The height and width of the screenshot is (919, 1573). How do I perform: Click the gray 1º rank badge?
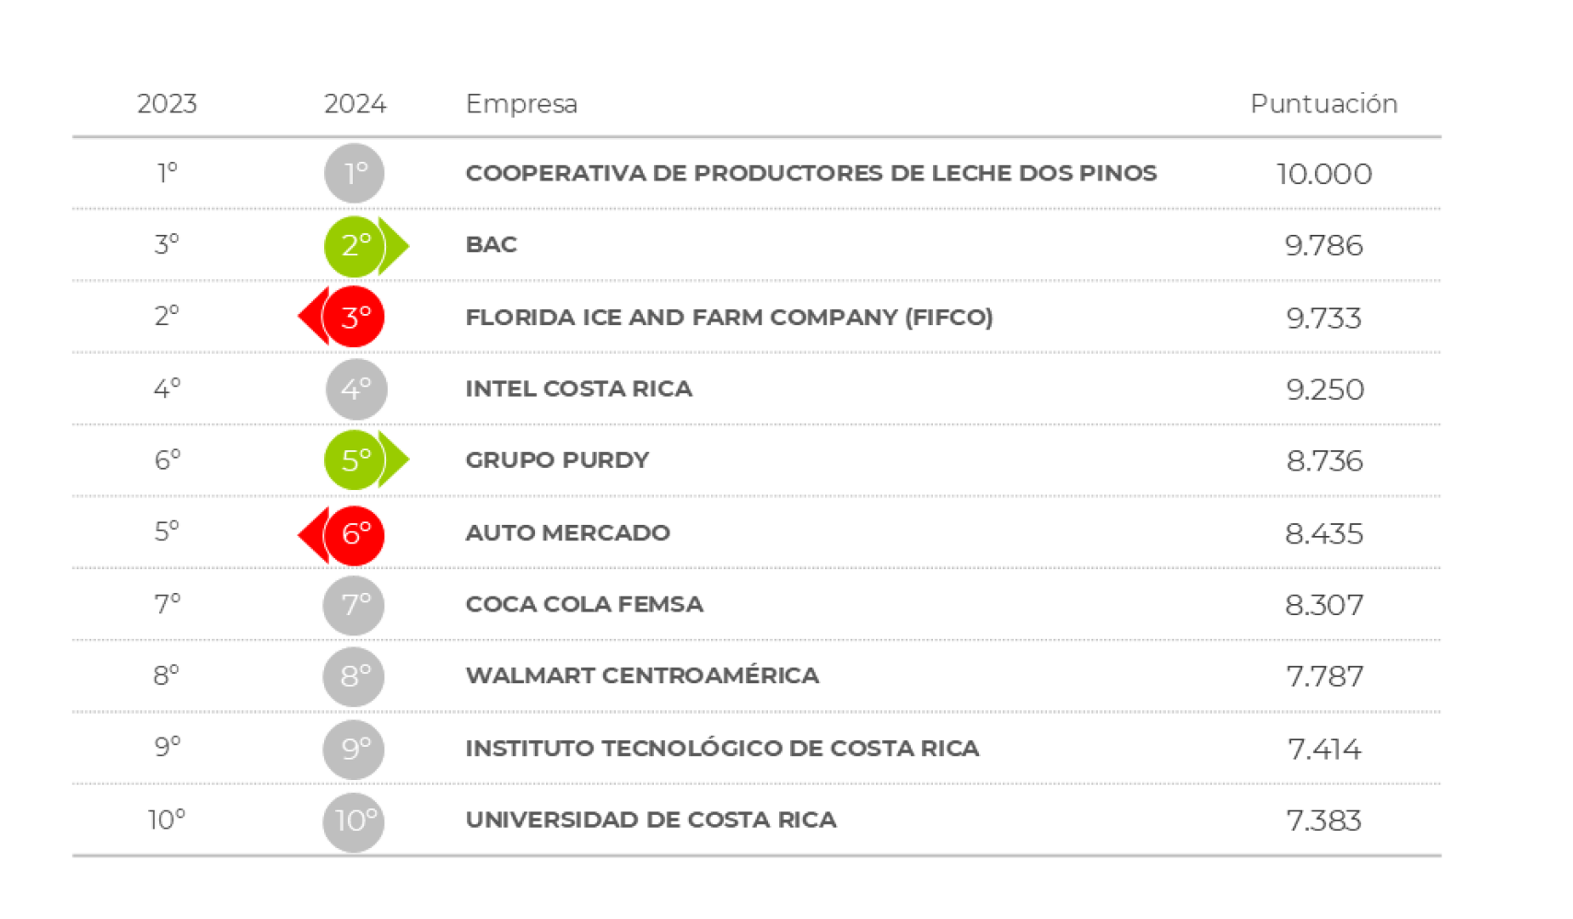click(355, 173)
